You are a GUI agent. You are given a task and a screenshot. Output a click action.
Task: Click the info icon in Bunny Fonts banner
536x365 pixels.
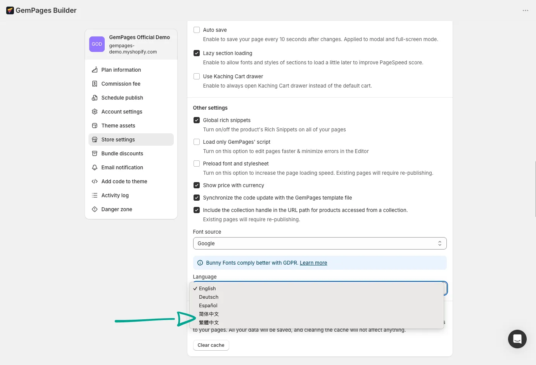tap(200, 263)
